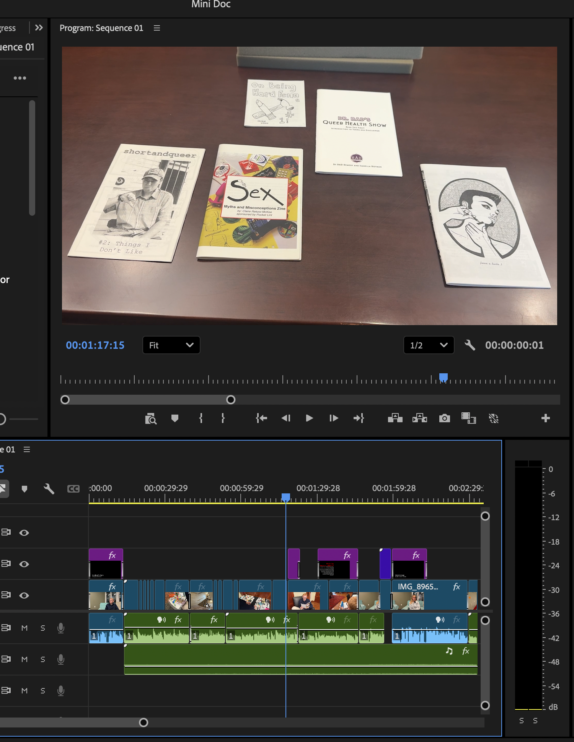Select the long music audio clip
Image resolution: width=574 pixels, height=742 pixels.
pos(301,659)
